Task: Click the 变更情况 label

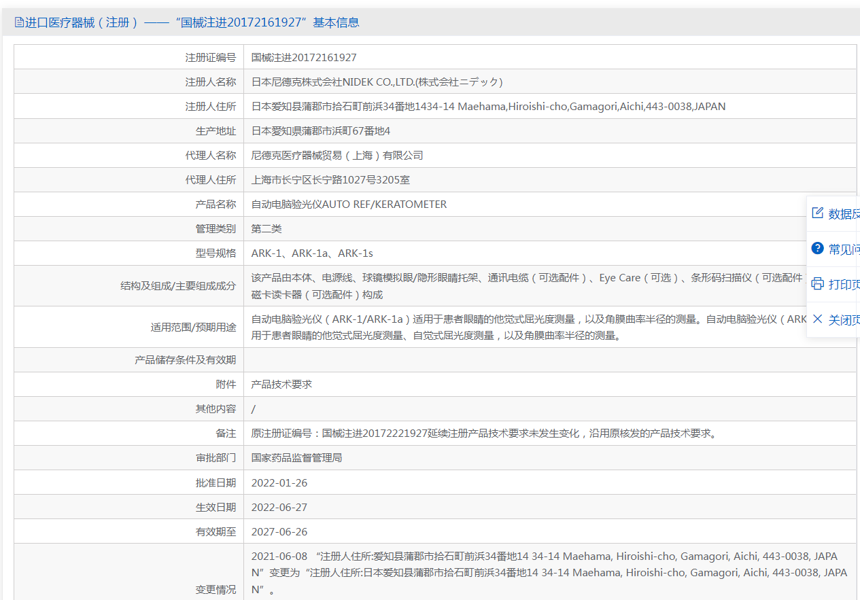Action: [216, 589]
